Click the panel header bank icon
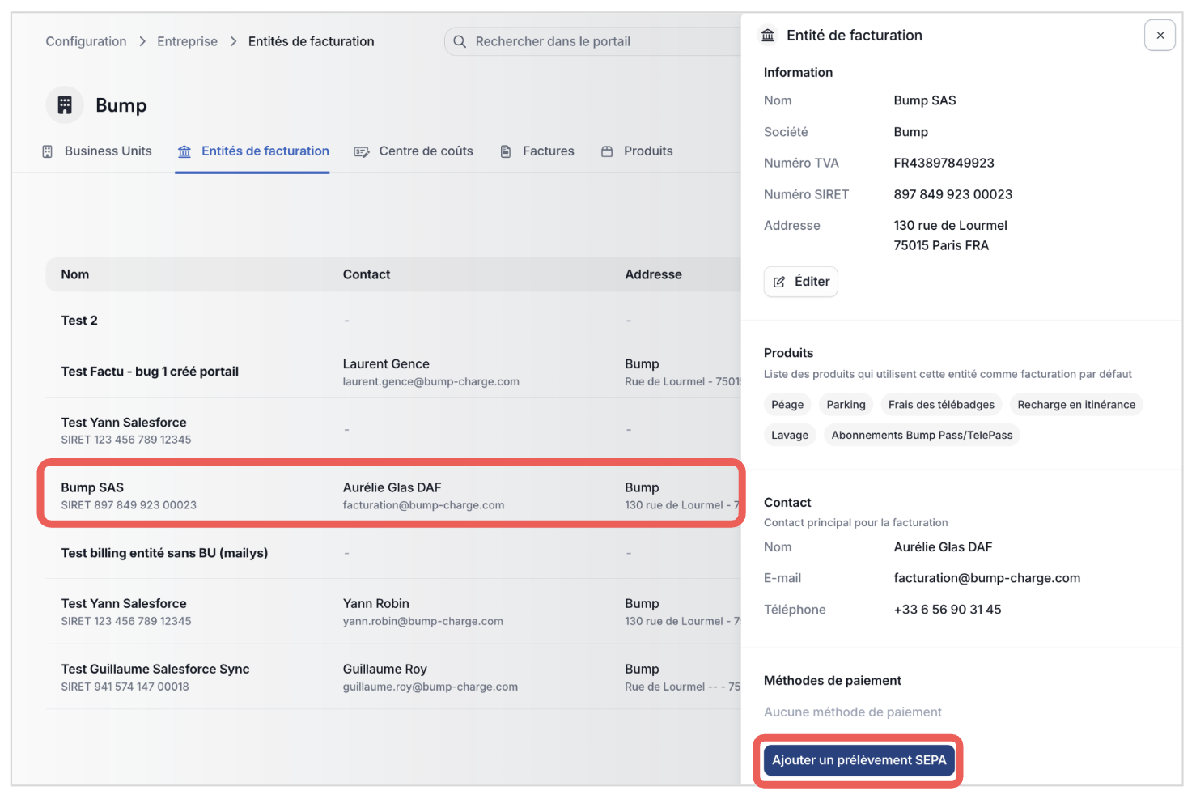 pyautogui.click(x=768, y=36)
